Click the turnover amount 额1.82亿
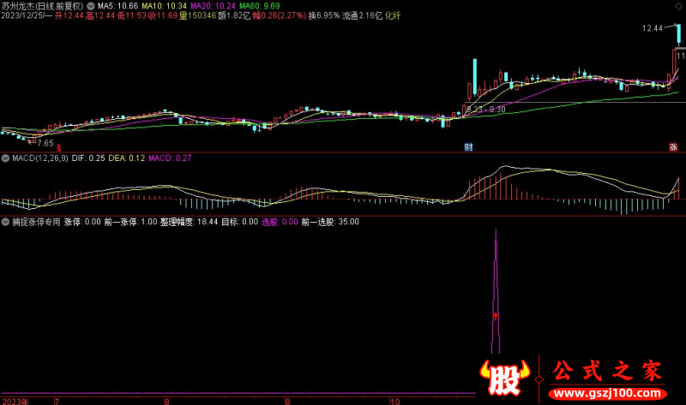This screenshot has height=405, width=686. pos(234,15)
